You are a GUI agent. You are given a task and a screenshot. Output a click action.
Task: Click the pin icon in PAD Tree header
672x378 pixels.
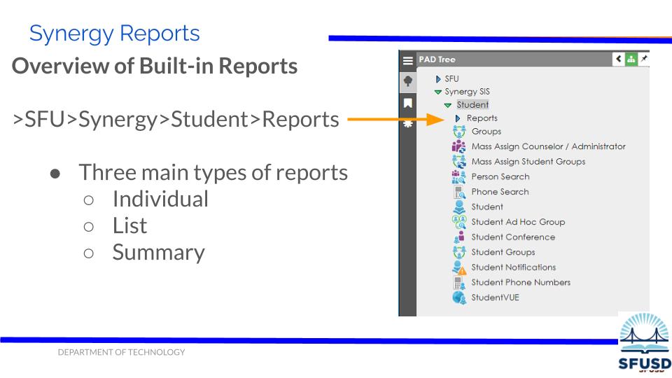tap(643, 59)
